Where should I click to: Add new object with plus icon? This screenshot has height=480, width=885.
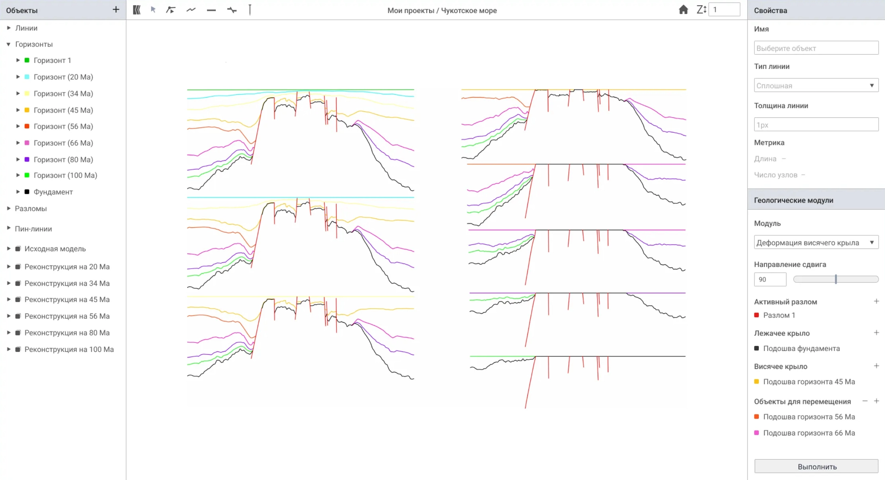(x=116, y=10)
